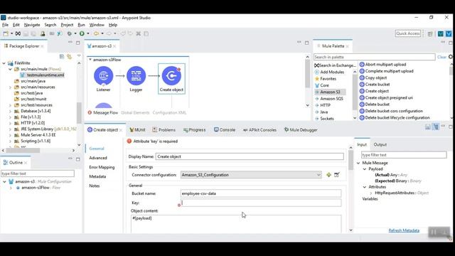The image size is (455, 256).
Task: Switch to the Problems tab
Action: pos(164,129)
